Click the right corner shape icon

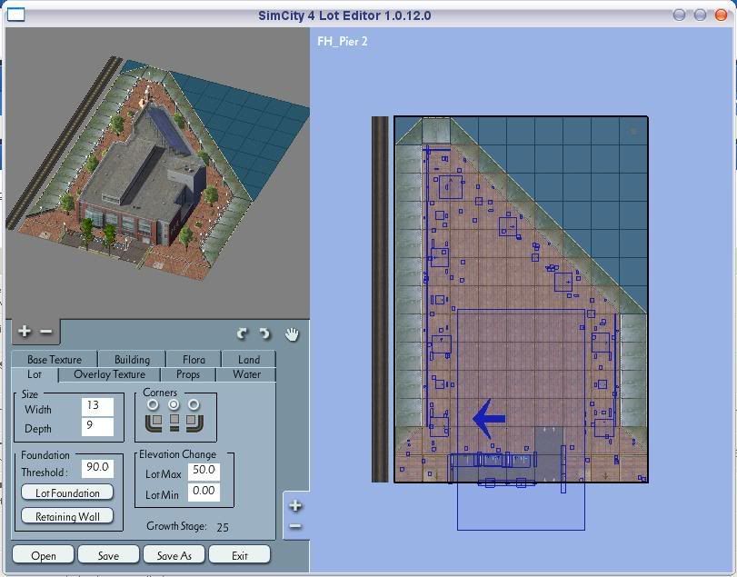point(194,423)
